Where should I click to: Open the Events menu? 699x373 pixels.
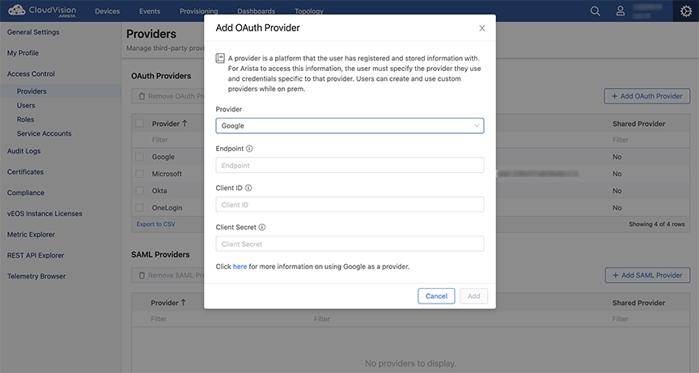pos(150,11)
